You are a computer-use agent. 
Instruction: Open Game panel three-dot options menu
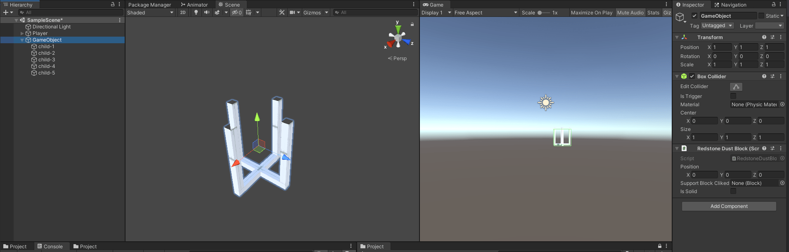pyautogui.click(x=666, y=4)
